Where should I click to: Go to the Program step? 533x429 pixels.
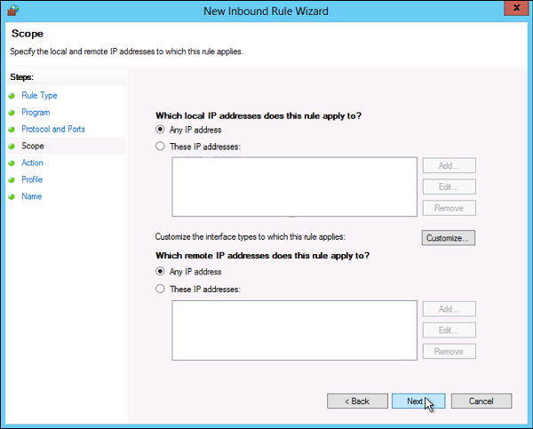coord(36,112)
